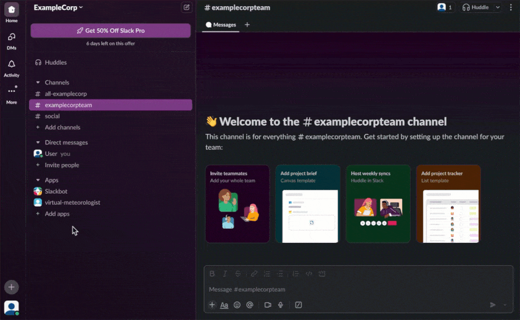520x320 pixels.
Task: Record a video clip
Action: [x=268, y=305]
